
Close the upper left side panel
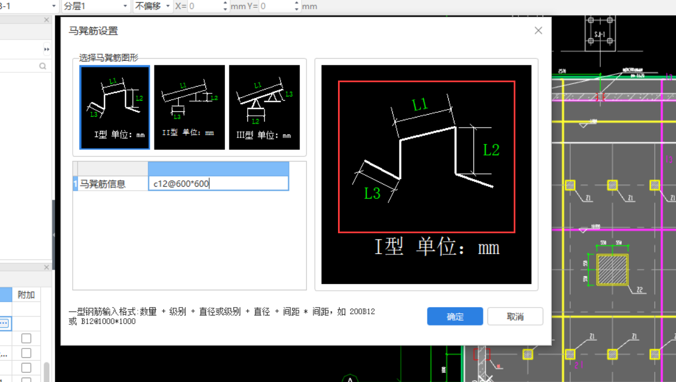[x=47, y=20]
